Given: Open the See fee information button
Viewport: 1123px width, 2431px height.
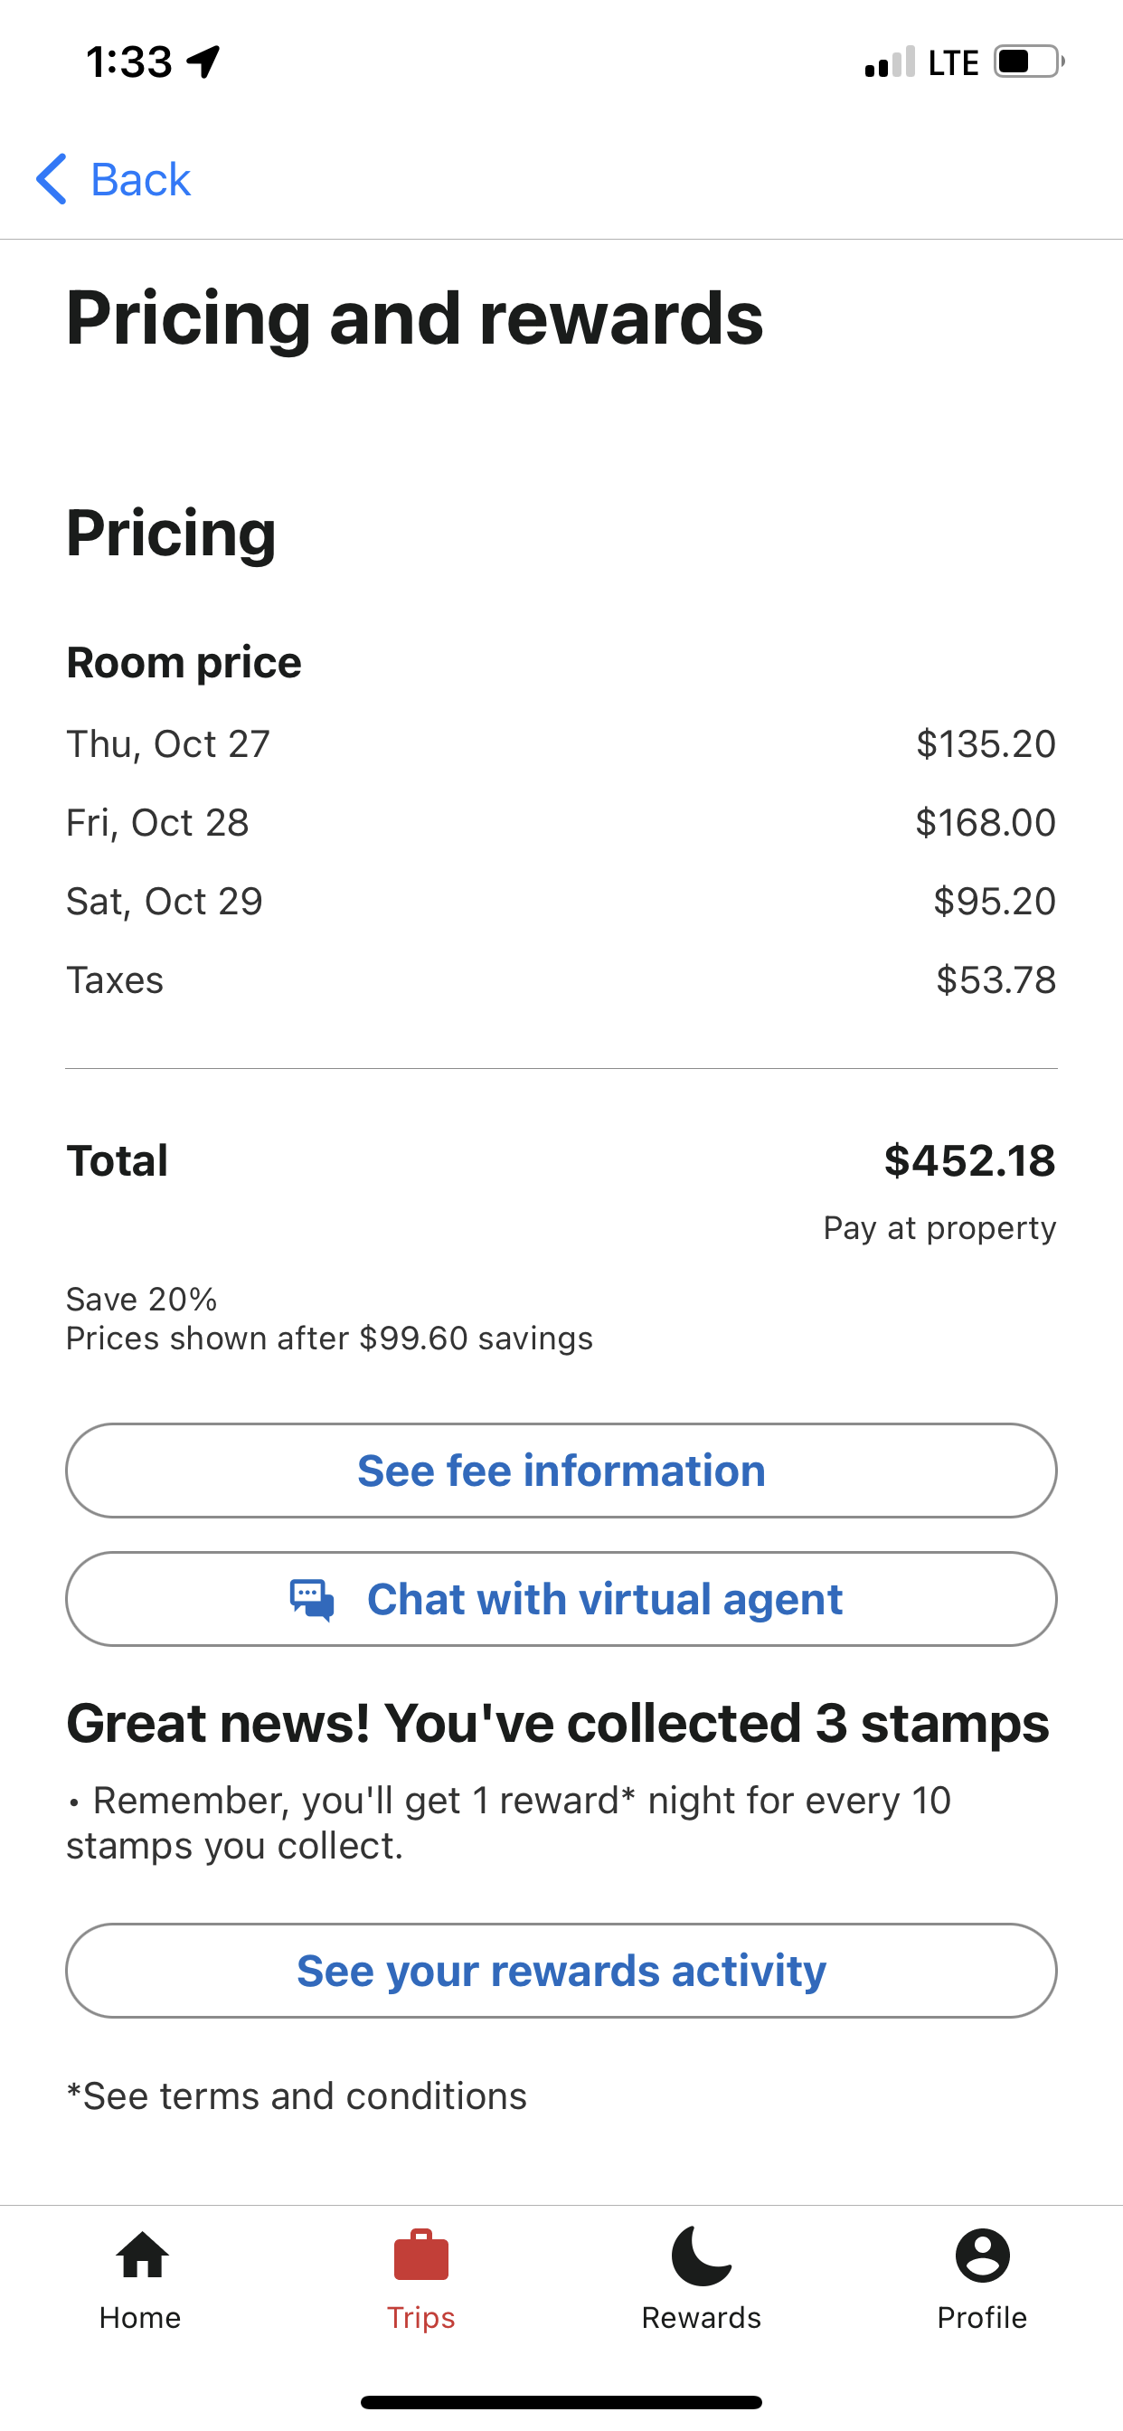Looking at the screenshot, I should tap(561, 1471).
